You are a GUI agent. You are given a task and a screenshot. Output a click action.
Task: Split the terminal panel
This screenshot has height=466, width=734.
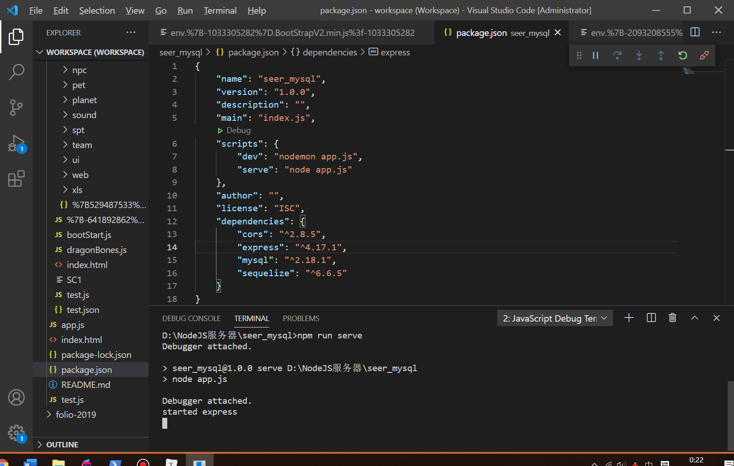[651, 318]
